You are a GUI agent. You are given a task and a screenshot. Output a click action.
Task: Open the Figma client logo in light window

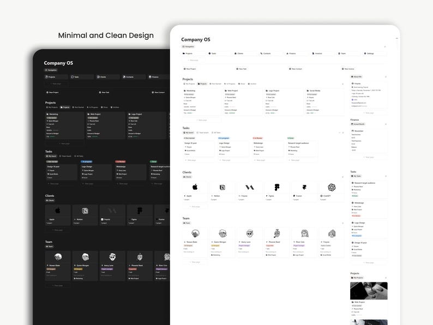coord(277,188)
